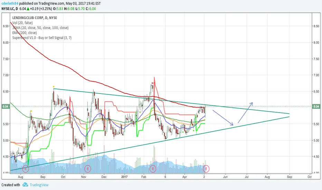Viewport: 322px width, 190px height.
Task: Click the February earnings E marker
Action: pyautogui.click(x=153, y=169)
